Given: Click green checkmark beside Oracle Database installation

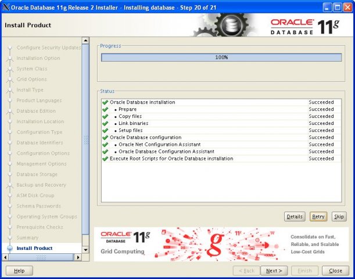Looking at the screenshot, I should [x=105, y=102].
